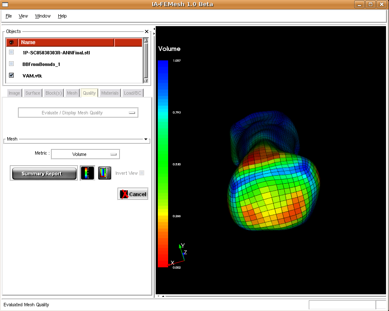Close the Objects panel with the X icon

[147, 32]
